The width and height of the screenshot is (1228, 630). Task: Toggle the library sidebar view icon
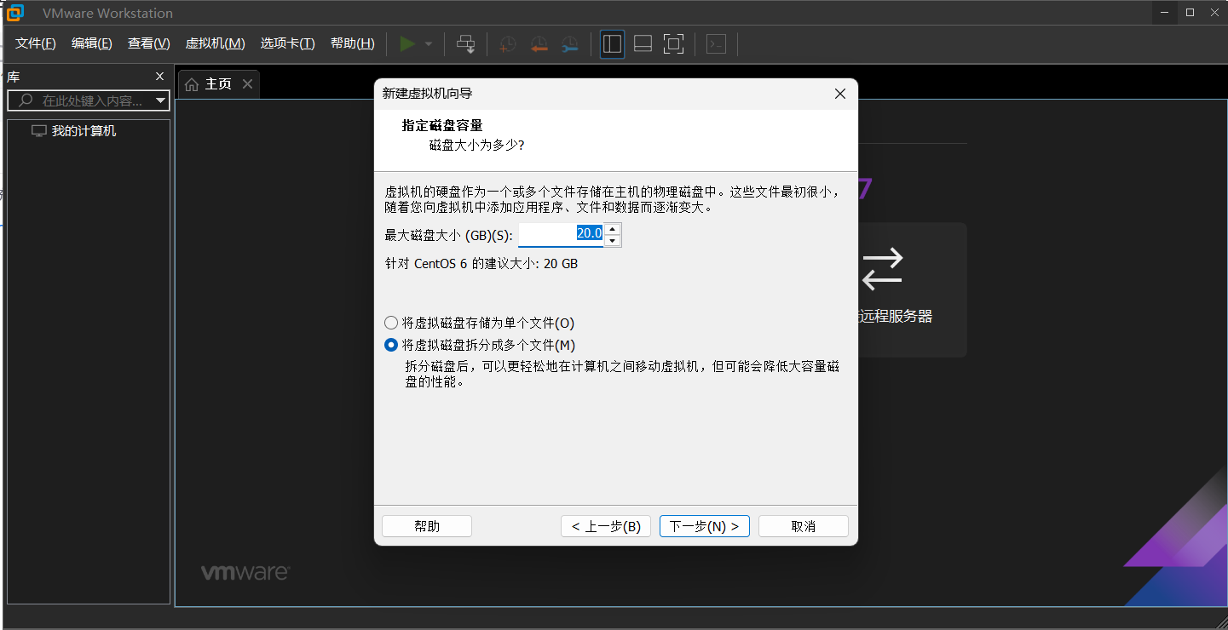click(x=612, y=44)
